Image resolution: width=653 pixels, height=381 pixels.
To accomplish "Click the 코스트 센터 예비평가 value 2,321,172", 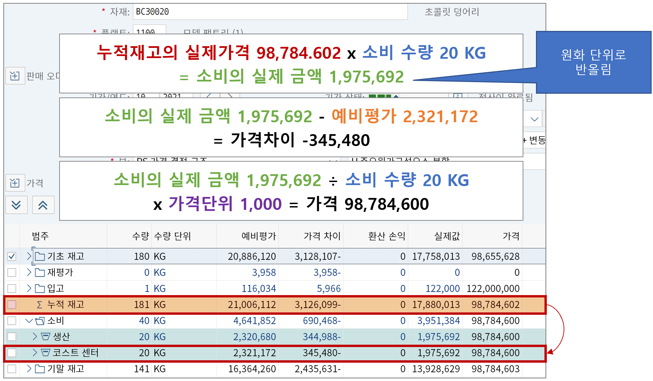I will tap(255, 353).
